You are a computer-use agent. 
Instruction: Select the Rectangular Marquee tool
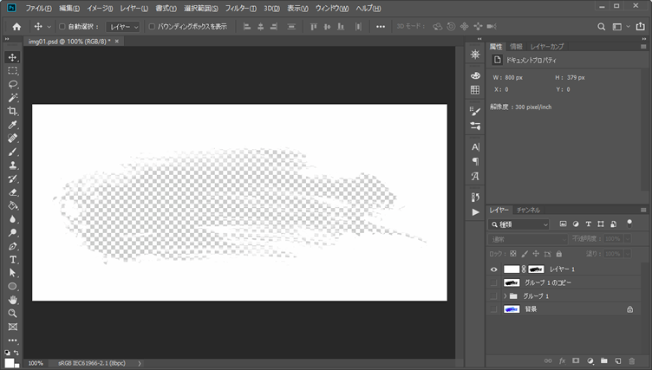point(12,71)
